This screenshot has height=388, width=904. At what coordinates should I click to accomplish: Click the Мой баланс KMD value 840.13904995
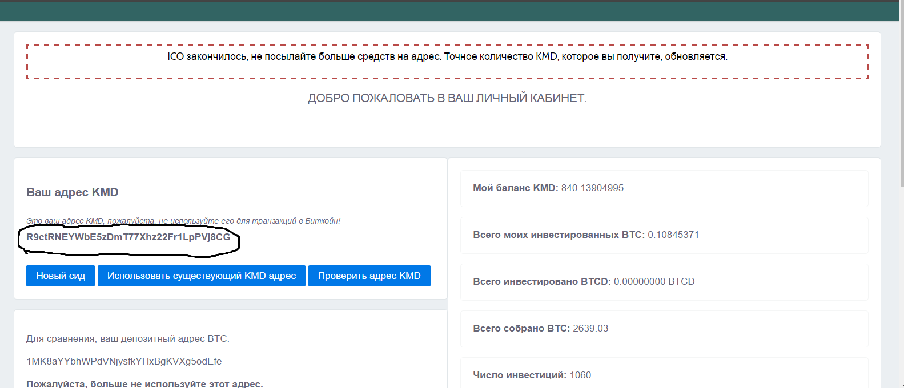(592, 188)
